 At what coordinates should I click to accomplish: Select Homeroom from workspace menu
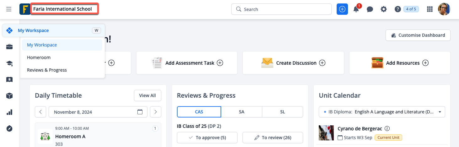click(x=39, y=57)
